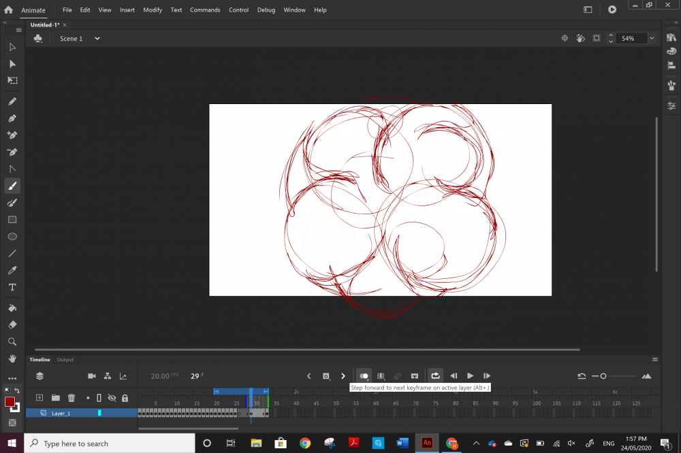Image resolution: width=681 pixels, height=453 pixels.
Task: Select the Hand tool
Action: pos(12,358)
